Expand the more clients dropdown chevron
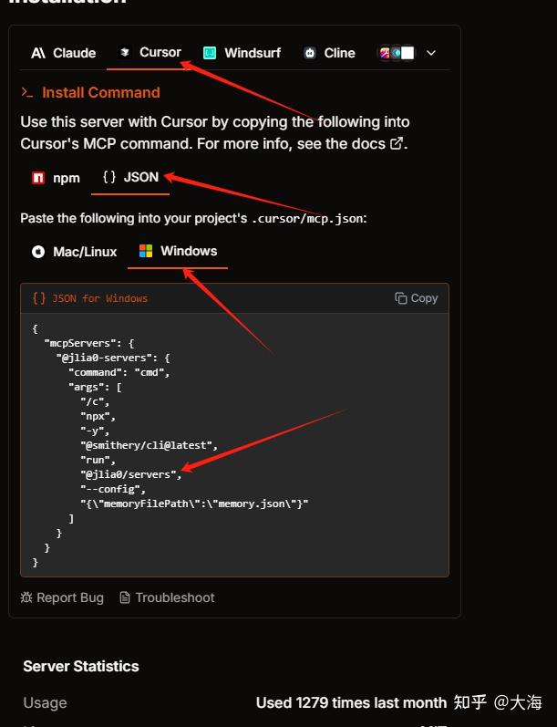Screen dimensions: 557x727 [x=431, y=53]
